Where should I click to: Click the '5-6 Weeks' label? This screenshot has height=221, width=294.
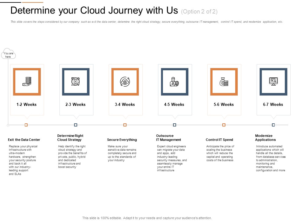point(224,104)
